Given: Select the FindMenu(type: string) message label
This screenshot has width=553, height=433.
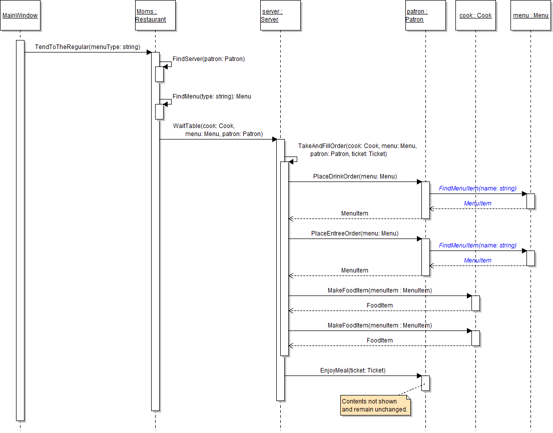Looking at the screenshot, I should pos(212,96).
